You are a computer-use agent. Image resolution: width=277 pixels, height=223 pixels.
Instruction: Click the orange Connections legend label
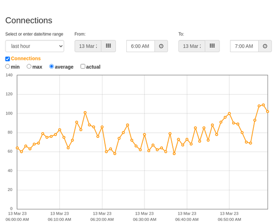click(x=25, y=59)
